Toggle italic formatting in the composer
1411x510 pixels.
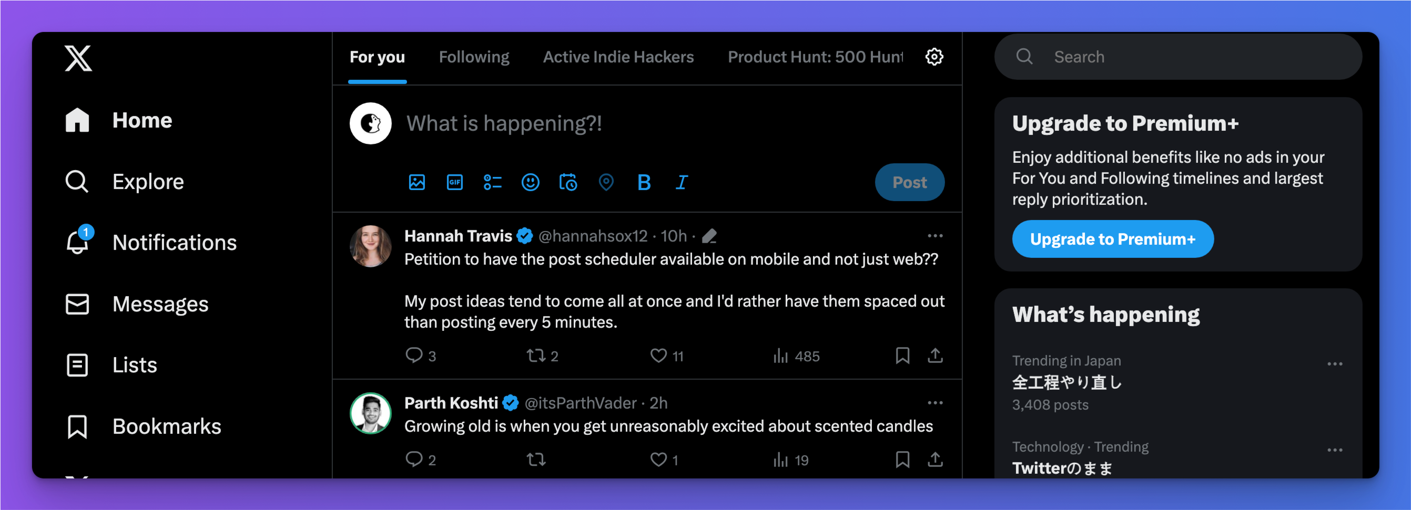coord(682,182)
